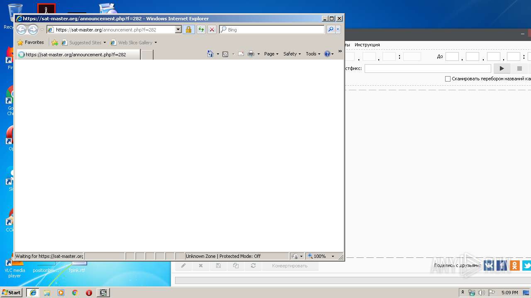
Task: Share via the Facebook social icon
Action: (502, 265)
